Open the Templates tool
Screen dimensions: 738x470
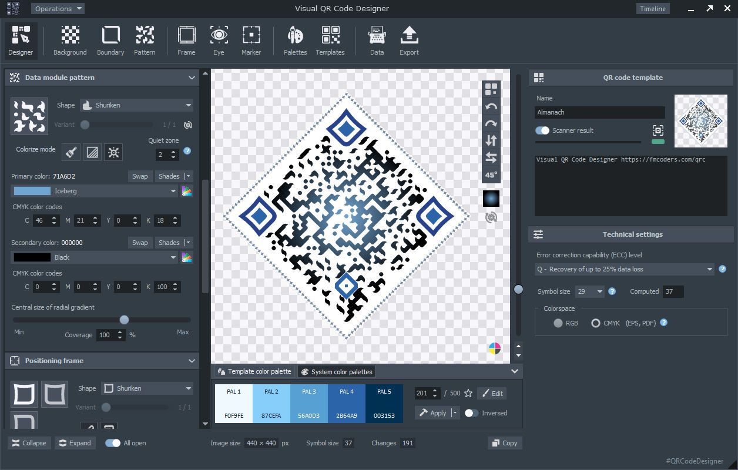(x=330, y=41)
